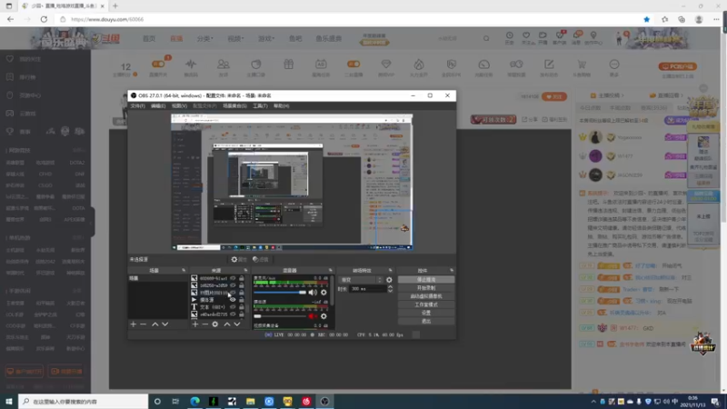The height and width of the screenshot is (409, 727).
Task: Toggle the lock of the media source
Action: pyautogui.click(x=241, y=300)
